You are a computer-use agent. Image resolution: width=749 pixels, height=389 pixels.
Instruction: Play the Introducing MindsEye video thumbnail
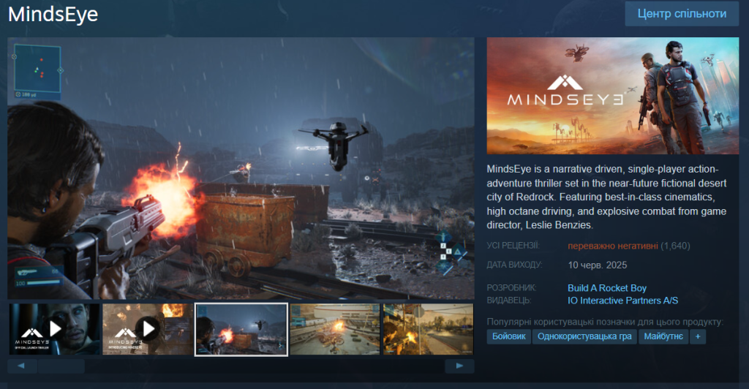tap(148, 329)
